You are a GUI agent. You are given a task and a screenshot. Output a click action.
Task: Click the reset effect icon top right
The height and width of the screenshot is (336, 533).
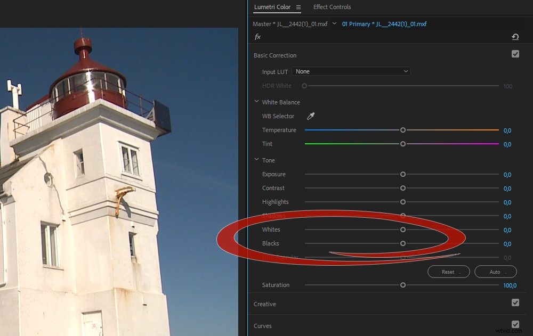coord(515,37)
